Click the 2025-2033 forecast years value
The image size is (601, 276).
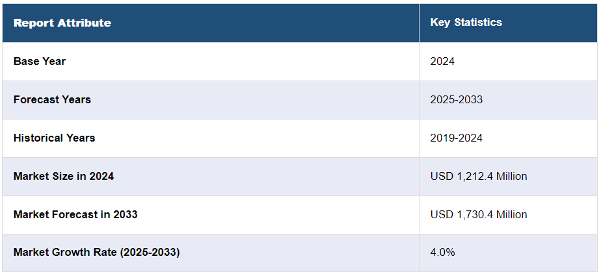pos(456,99)
